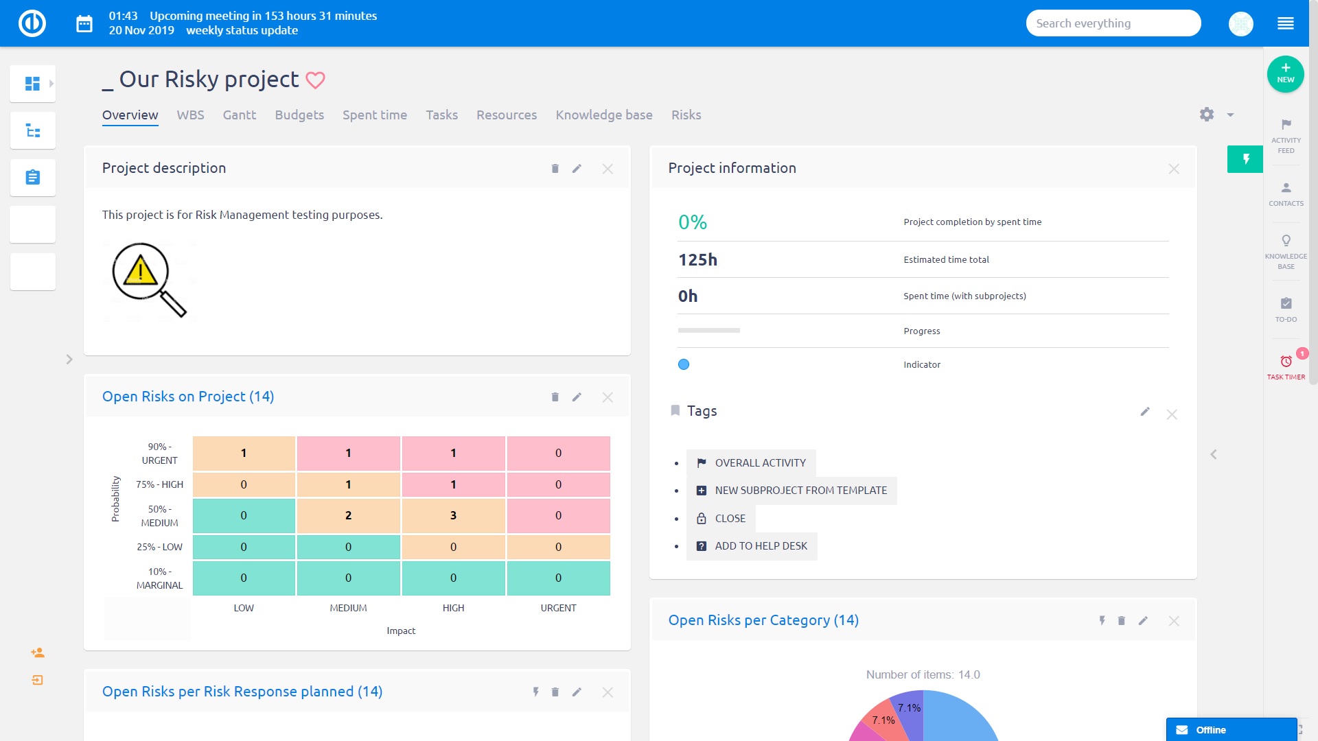Open the Knowledge base tab
Viewport: 1318px width, 741px height.
(604, 115)
